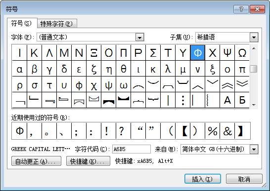The image size is (270, 191).
Task: Pick the 【 bracket in recent symbols
Action: [x=183, y=131]
